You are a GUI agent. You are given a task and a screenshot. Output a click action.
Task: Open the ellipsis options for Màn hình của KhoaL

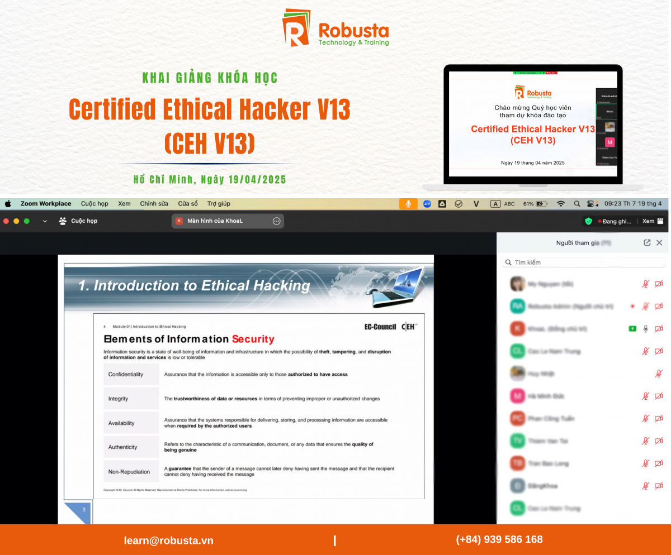276,221
